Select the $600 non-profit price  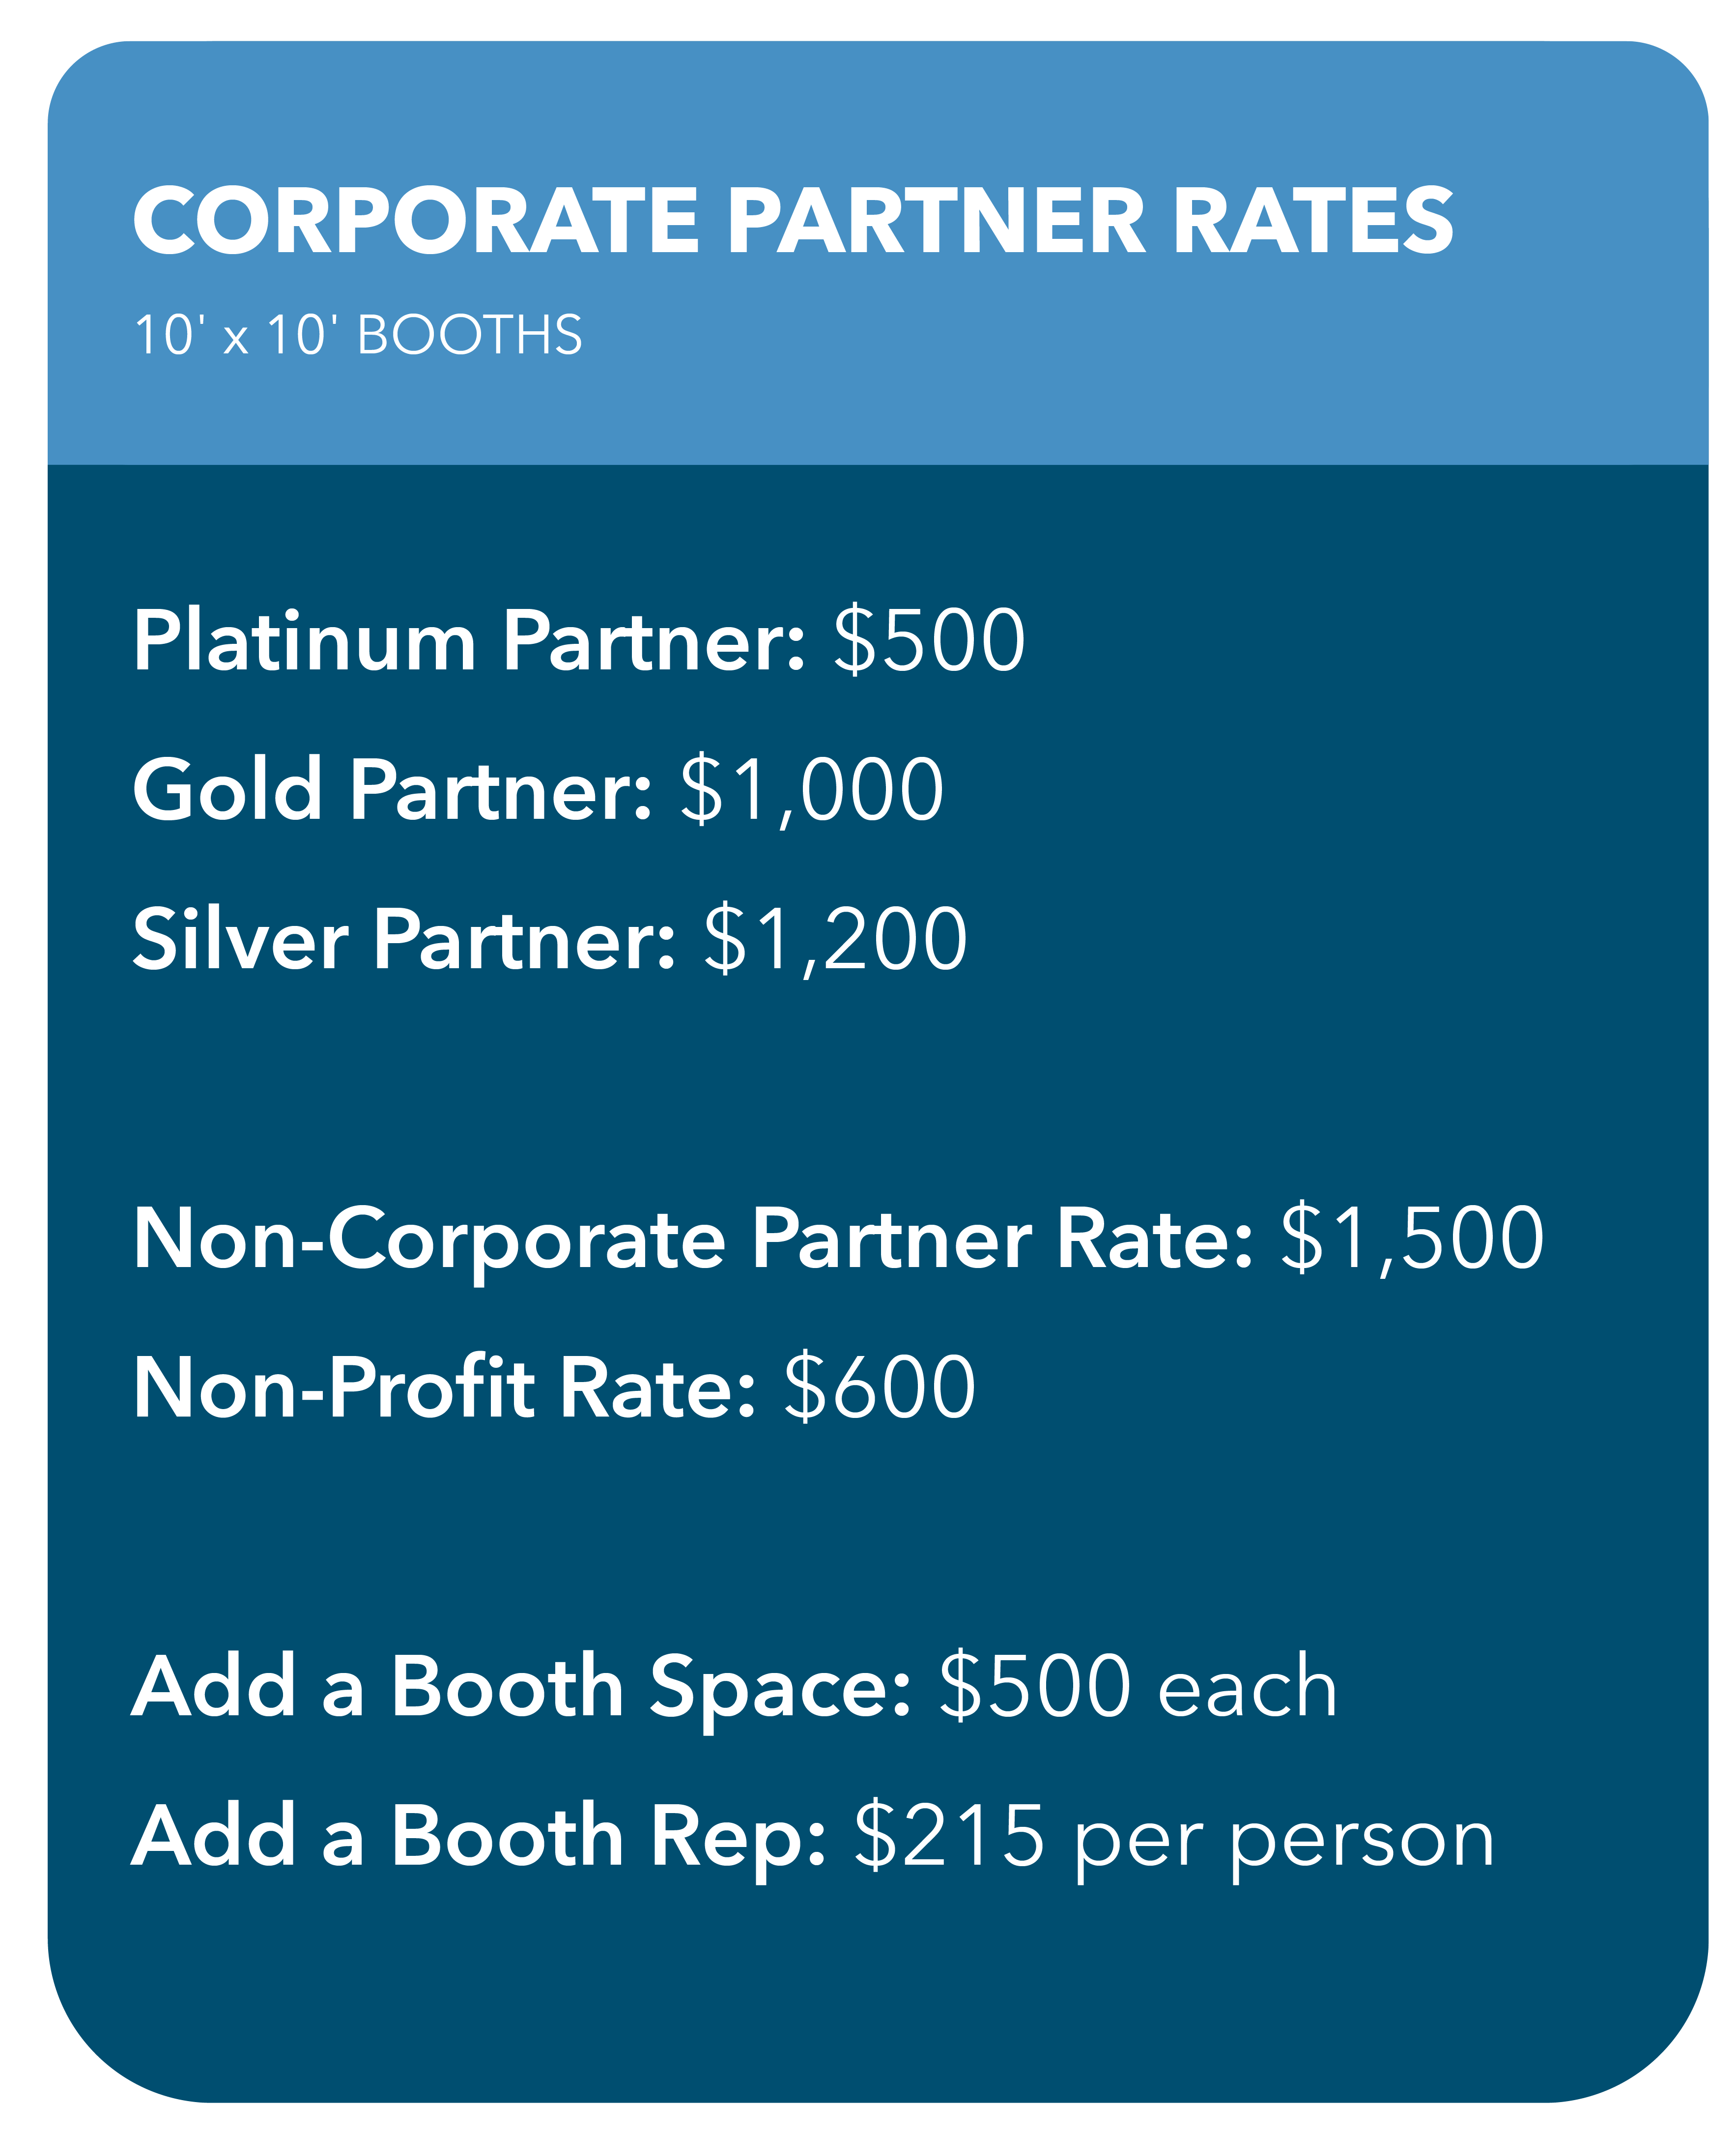tap(879, 1387)
